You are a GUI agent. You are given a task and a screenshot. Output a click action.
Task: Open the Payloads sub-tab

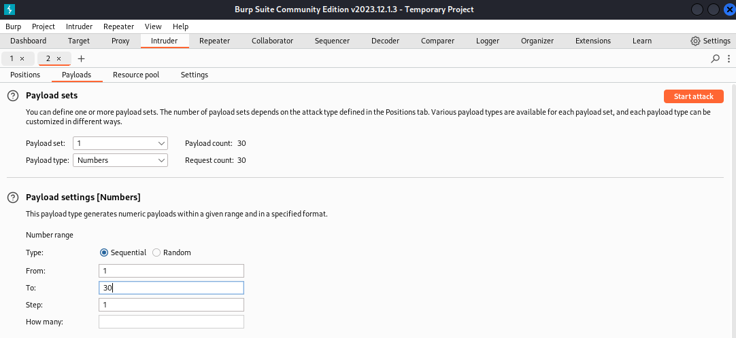coord(76,75)
